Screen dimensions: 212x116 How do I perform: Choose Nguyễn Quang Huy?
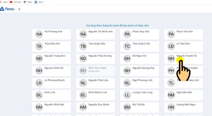click(x=139, y=71)
